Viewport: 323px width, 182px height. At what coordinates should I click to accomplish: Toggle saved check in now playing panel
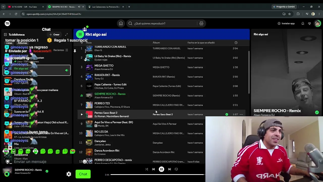[x=317, y=112]
